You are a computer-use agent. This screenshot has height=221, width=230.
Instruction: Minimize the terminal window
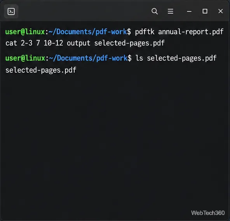click(x=189, y=11)
